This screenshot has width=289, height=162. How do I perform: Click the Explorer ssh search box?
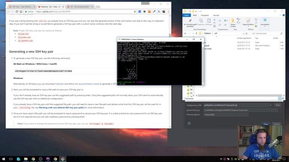point(266,33)
